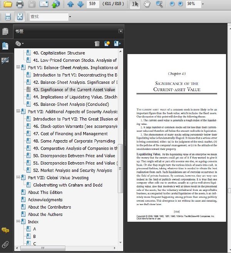Collapse the Part VI bookmark node
This screenshot has height=253, width=231.
18,67
